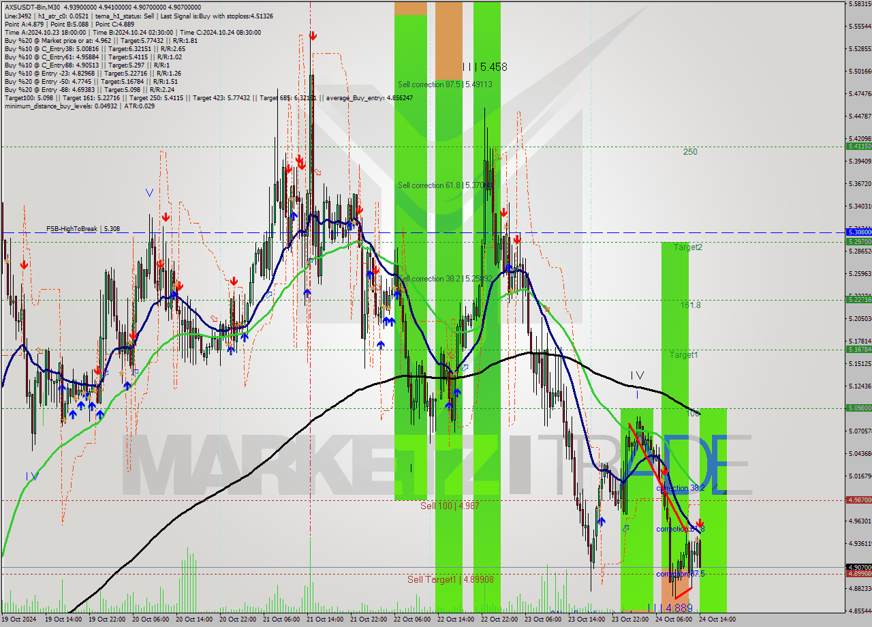Click the 5.36720 price axis value
The height and width of the screenshot is (627, 872).
coord(860,184)
